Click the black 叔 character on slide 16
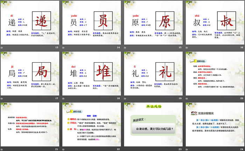 coord(197,23)
